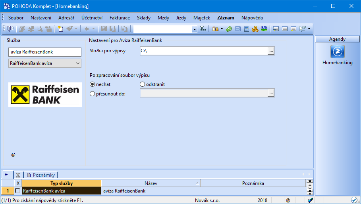
Task: Click the greyed back arrow icon
Action: point(87,29)
